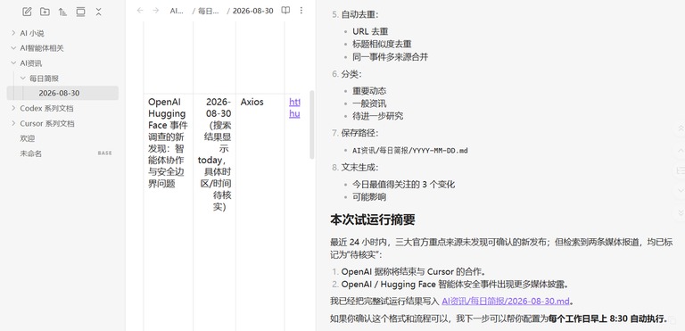Switch to reading view with book icon
685x331 pixels.
coord(285,11)
